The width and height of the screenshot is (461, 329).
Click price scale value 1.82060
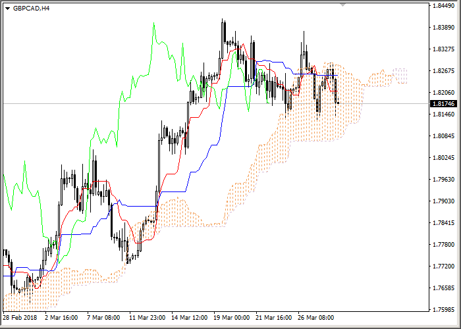443,93
